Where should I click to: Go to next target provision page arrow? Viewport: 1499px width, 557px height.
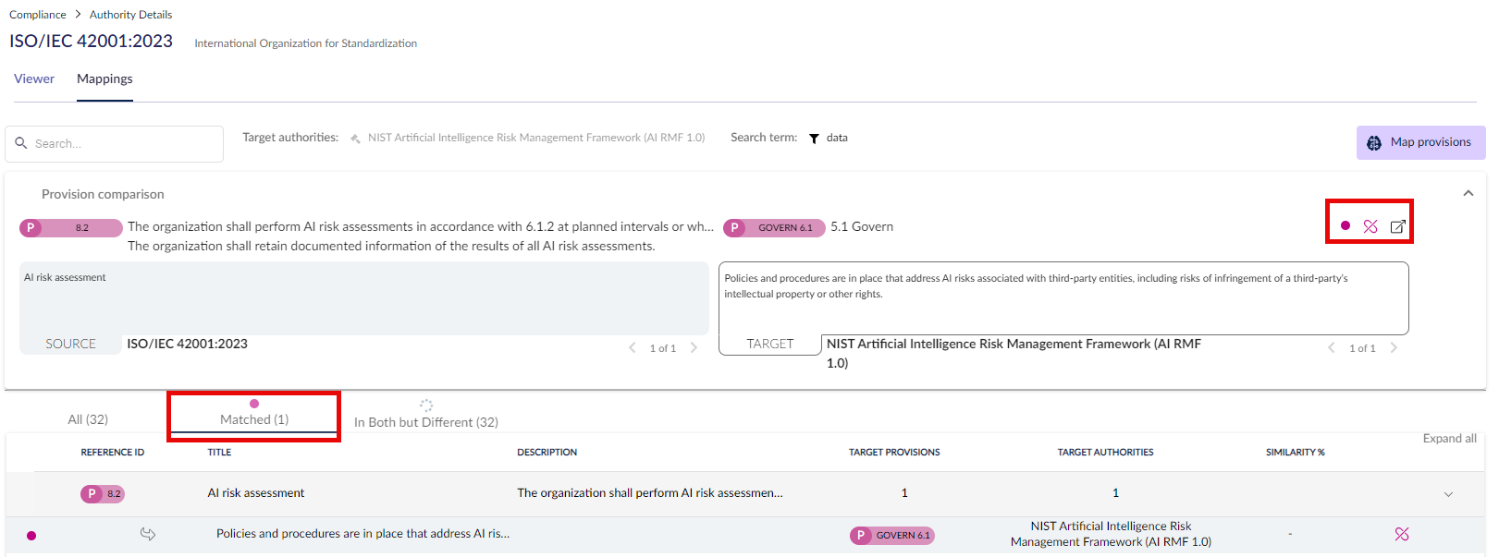pyautogui.click(x=1394, y=348)
